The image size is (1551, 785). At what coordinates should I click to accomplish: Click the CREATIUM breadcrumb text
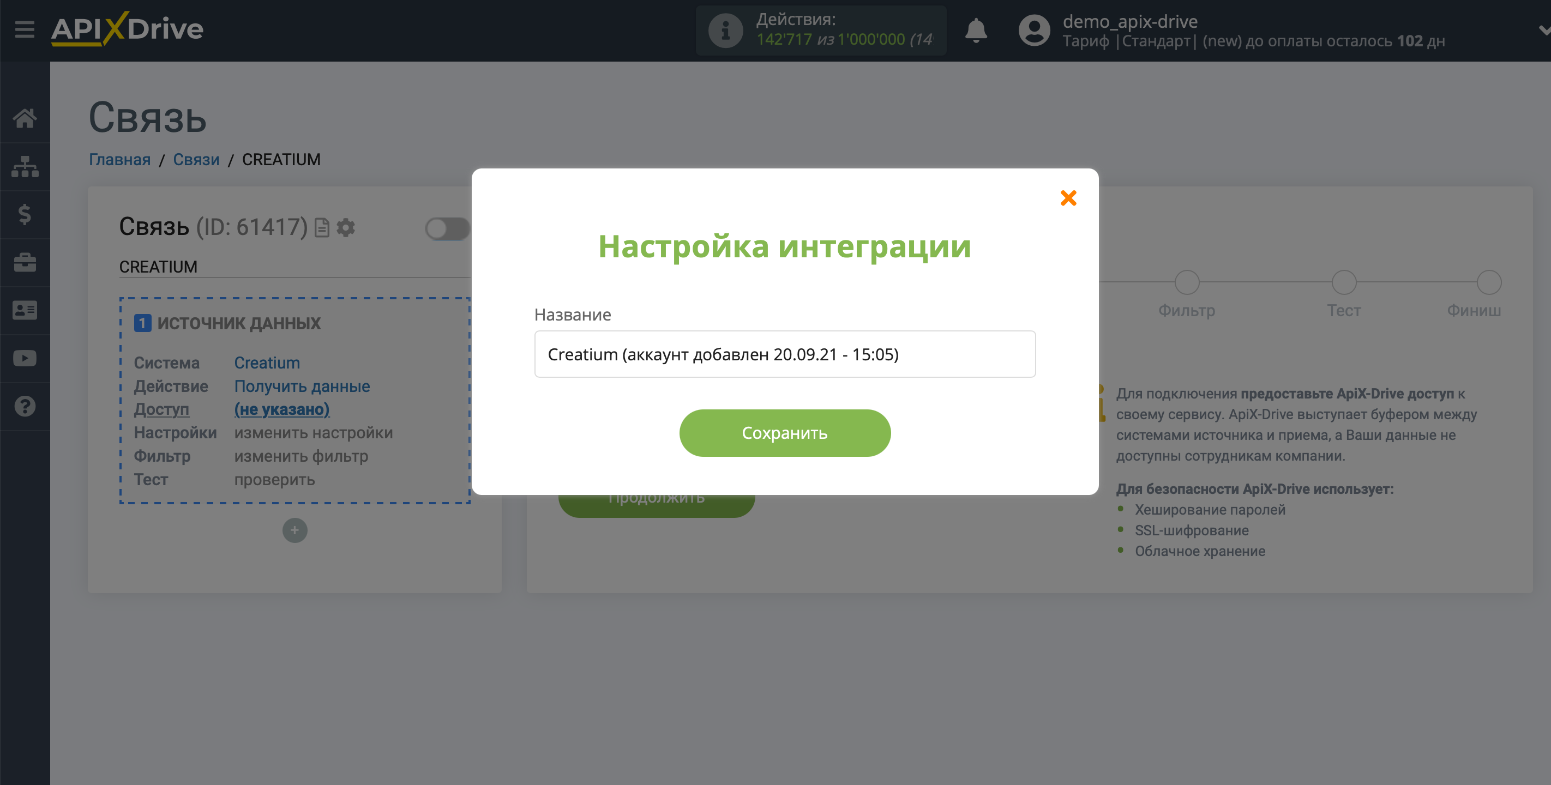281,160
